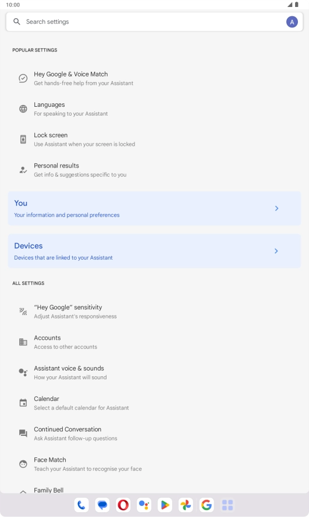The width and height of the screenshot is (309, 517).
Task: Open Personal results settings
Action: (155, 170)
